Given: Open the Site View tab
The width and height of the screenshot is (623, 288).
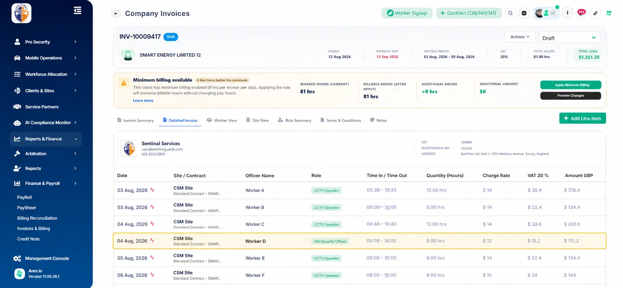Looking at the screenshot, I should point(258,120).
